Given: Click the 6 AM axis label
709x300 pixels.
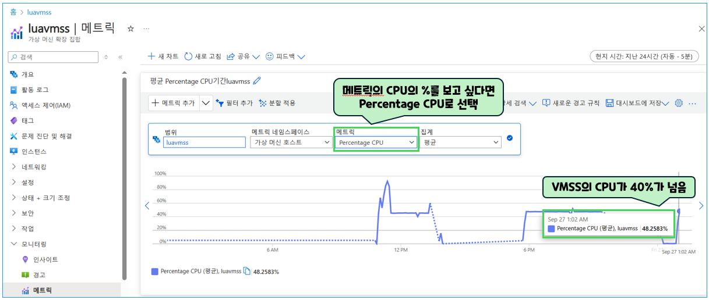Looking at the screenshot, I should coord(272,249).
